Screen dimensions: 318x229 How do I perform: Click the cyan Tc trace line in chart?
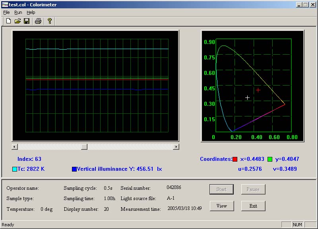click(x=97, y=49)
